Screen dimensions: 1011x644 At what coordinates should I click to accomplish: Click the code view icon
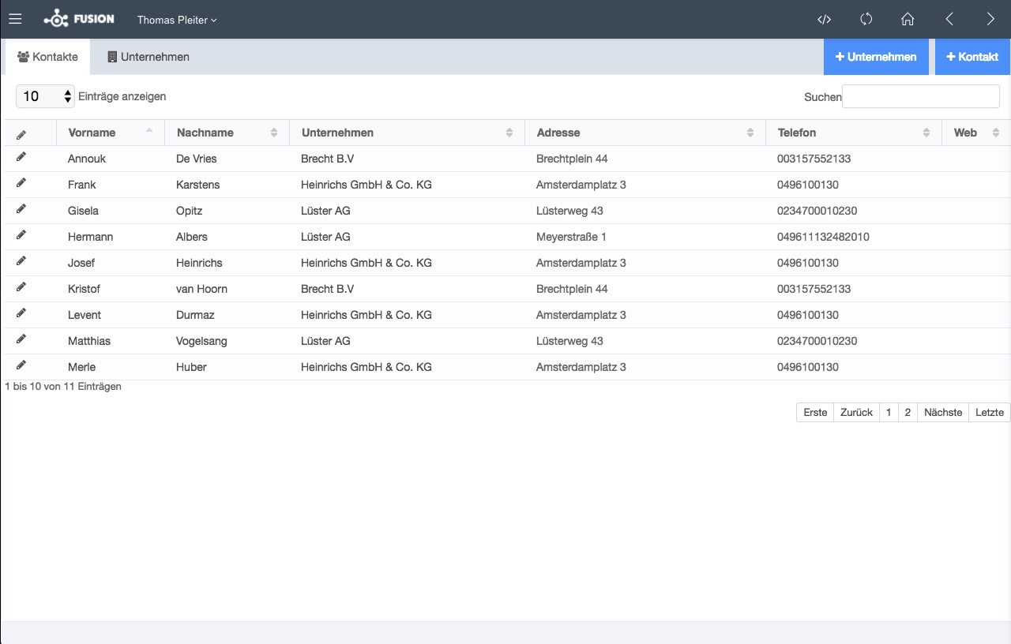824,19
